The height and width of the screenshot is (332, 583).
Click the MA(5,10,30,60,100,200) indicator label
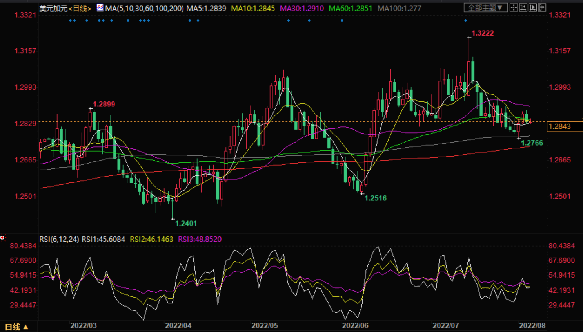144,8
